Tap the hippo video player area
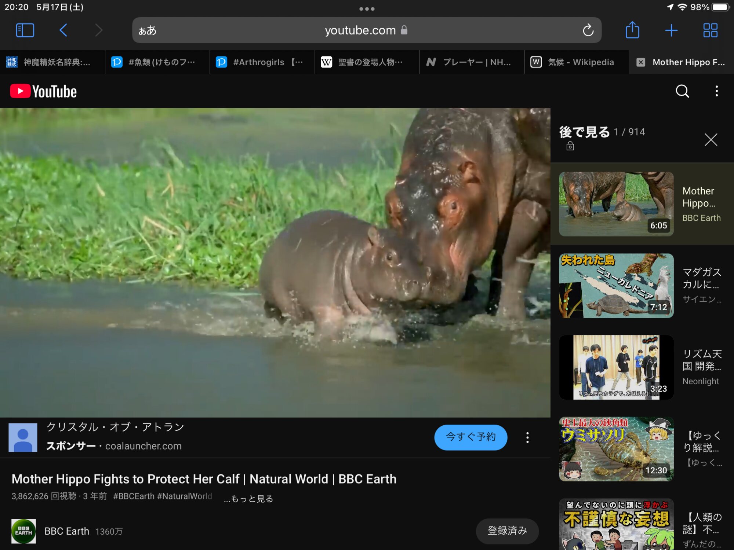 pyautogui.click(x=275, y=262)
